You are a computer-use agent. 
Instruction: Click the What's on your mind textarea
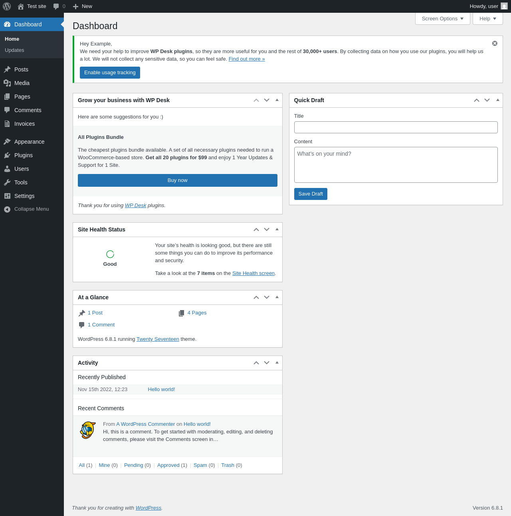pos(396,165)
